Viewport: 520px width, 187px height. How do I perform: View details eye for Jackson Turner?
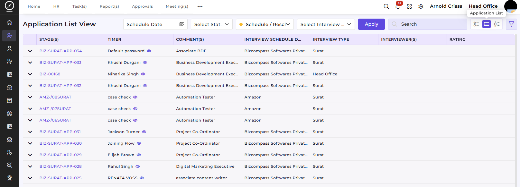[x=144, y=132]
